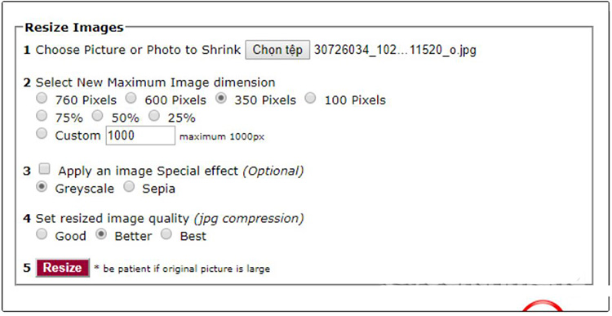612x316 pixels.
Task: Click the red Resize button
Action: (63, 268)
